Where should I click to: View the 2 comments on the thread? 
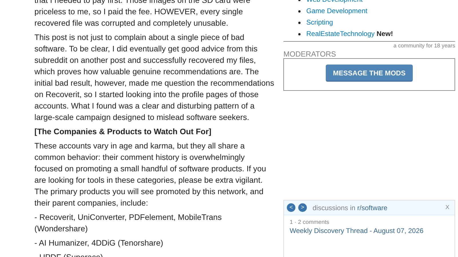[313, 222]
